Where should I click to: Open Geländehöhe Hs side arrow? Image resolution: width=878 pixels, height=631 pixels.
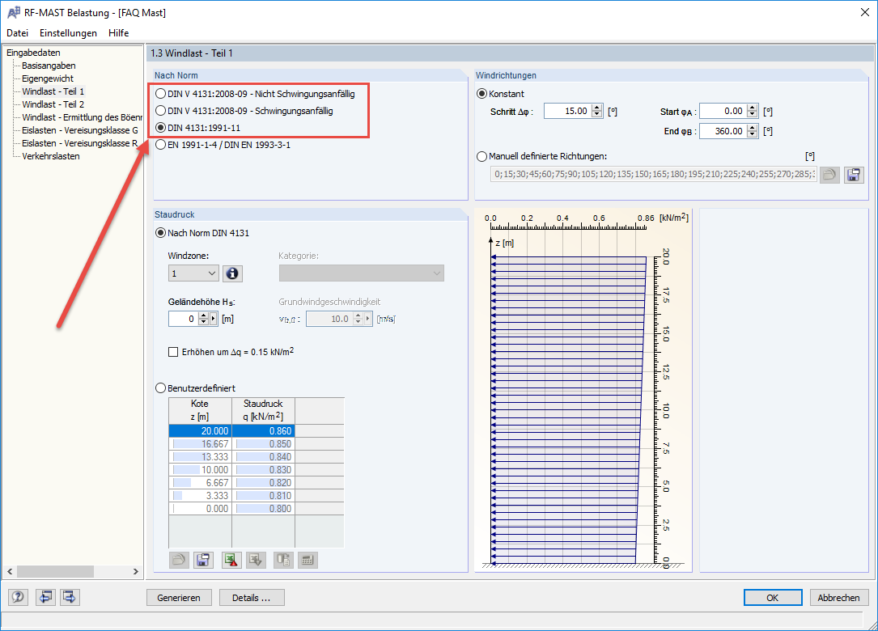(x=214, y=319)
